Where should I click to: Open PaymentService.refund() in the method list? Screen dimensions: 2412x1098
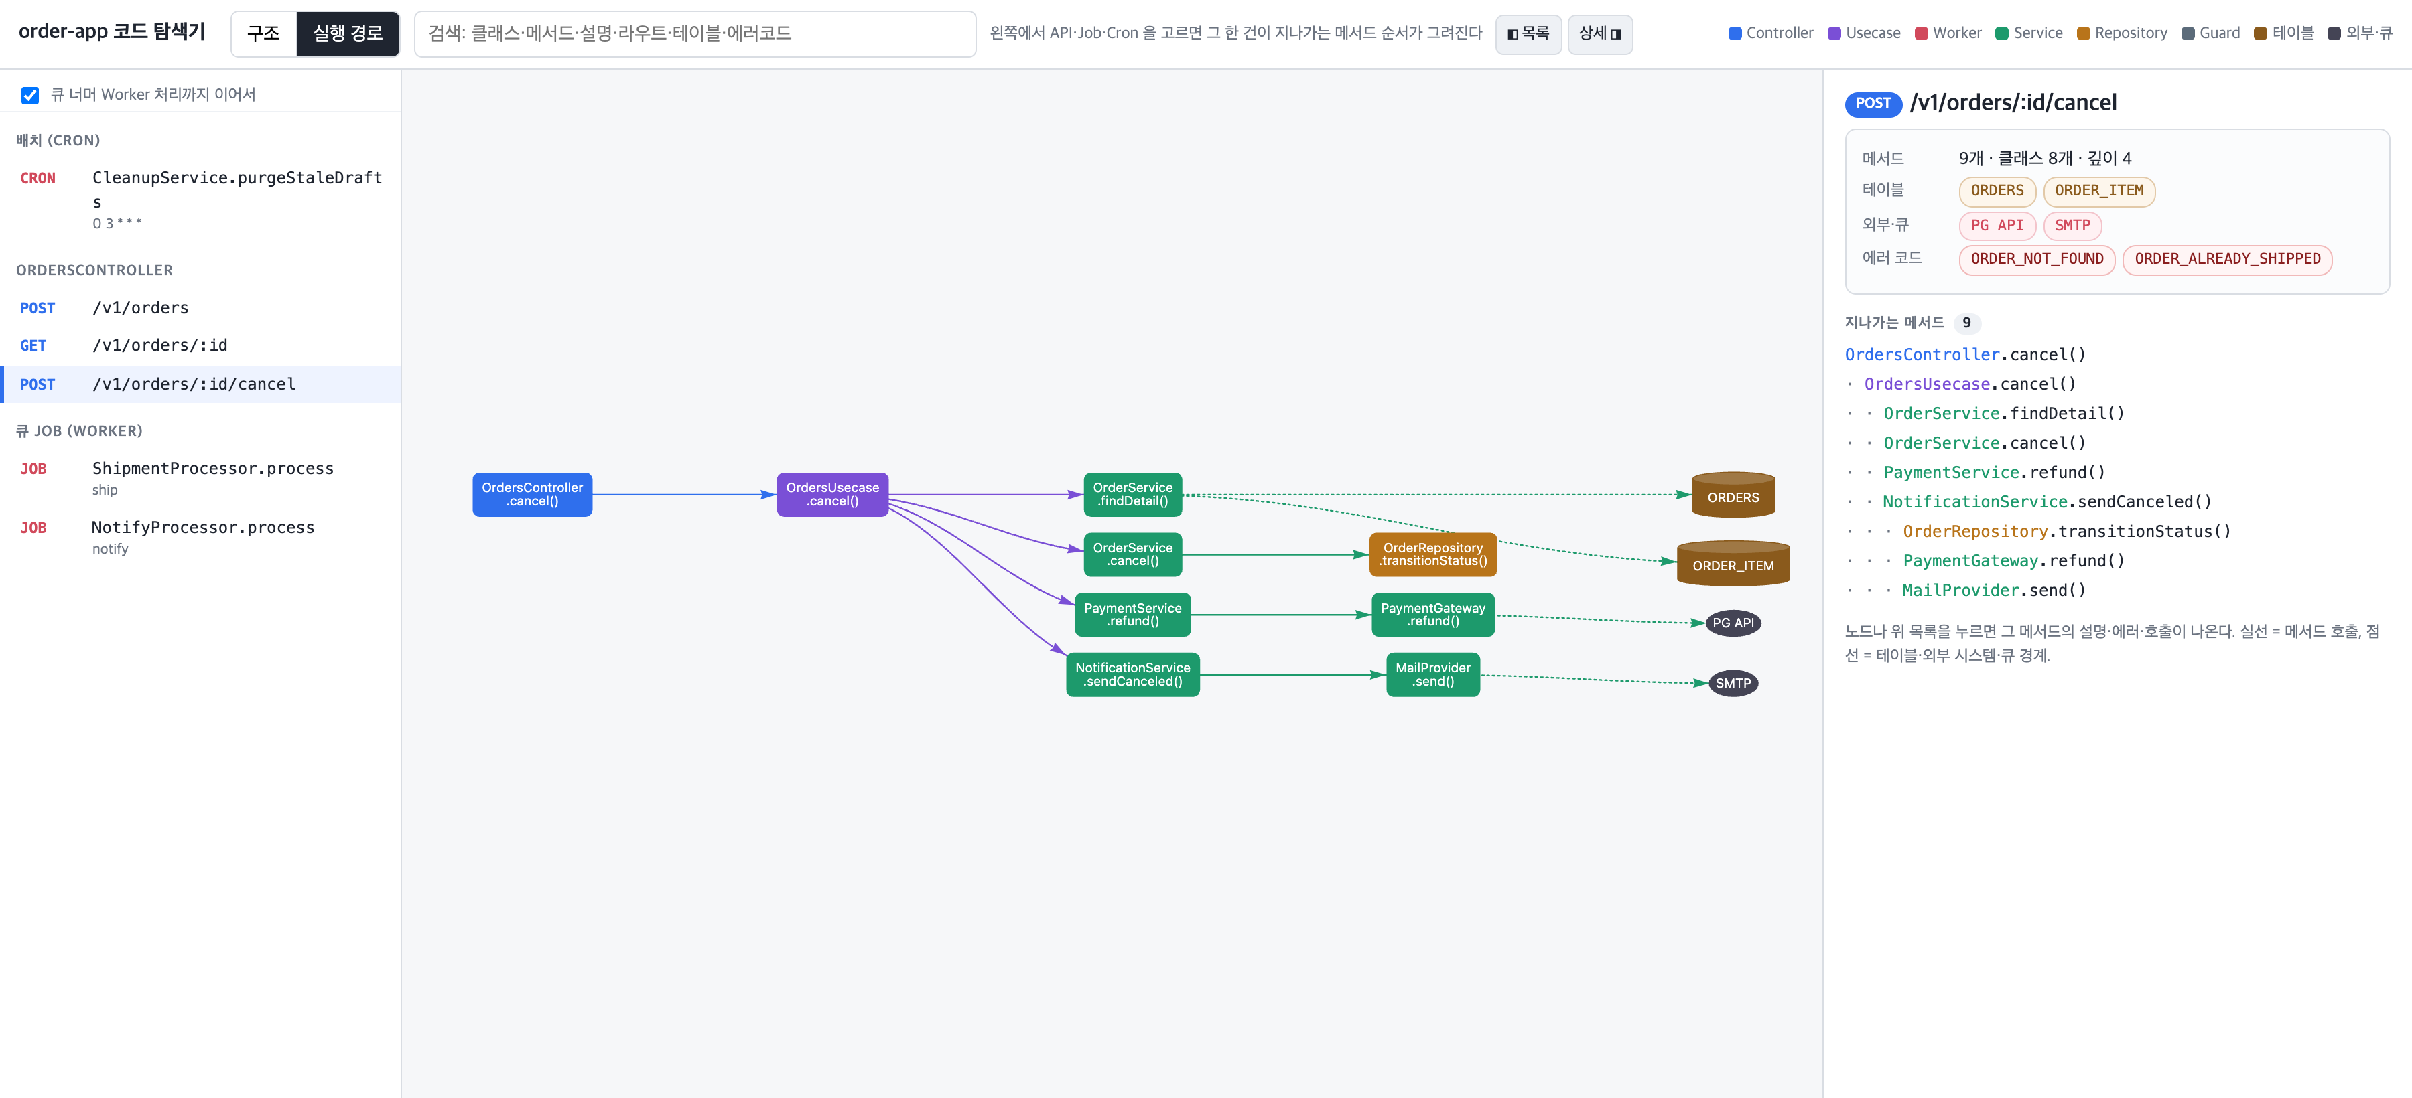coord(1993,472)
